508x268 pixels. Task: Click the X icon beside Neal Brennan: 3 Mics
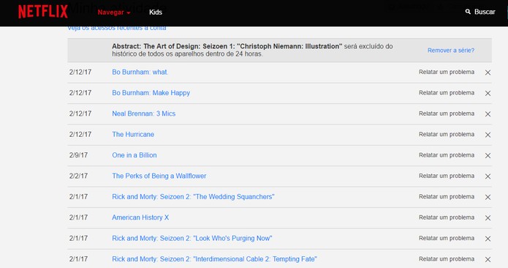pos(488,114)
